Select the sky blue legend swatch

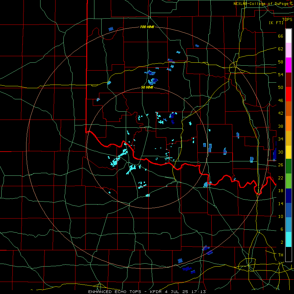click(288, 225)
